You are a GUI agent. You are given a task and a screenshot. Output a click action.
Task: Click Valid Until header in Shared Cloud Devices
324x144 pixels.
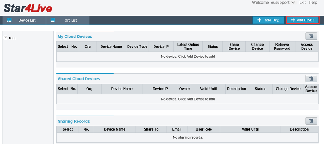pyautogui.click(x=208, y=89)
